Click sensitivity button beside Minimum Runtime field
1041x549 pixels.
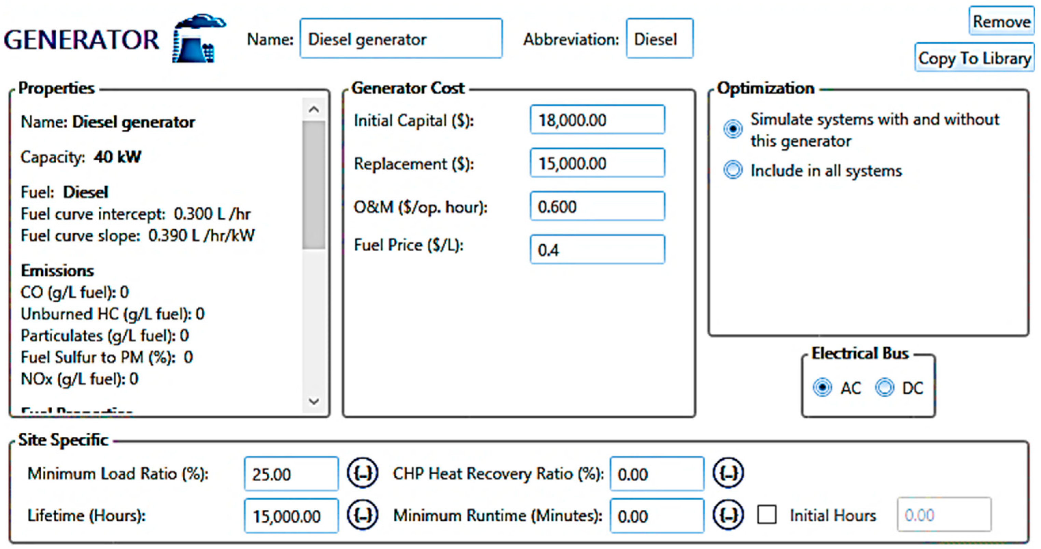click(x=728, y=515)
